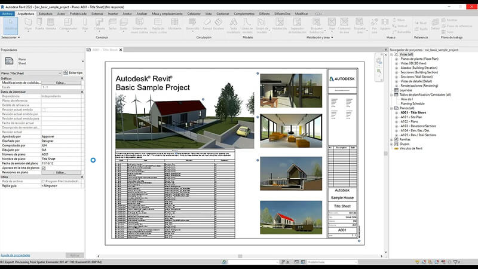Open the Anotar ribbon tab
Image resolution: width=478 pixels, height=269 pixels.
[x=127, y=14]
